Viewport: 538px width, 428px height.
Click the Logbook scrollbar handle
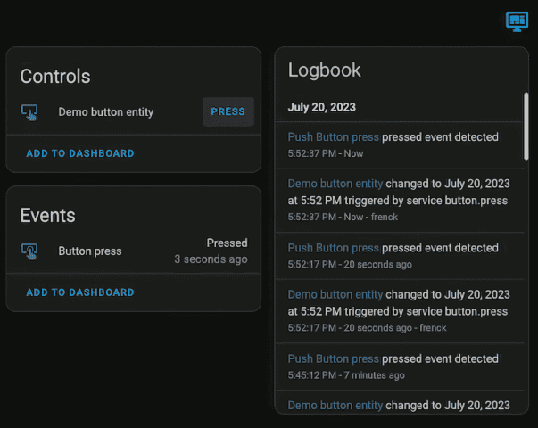[x=526, y=126]
